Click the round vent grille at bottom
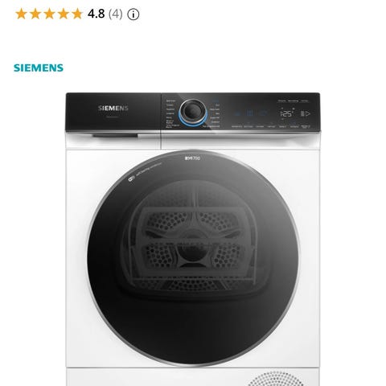The height and width of the screenshot is (386, 386). tap(276, 379)
